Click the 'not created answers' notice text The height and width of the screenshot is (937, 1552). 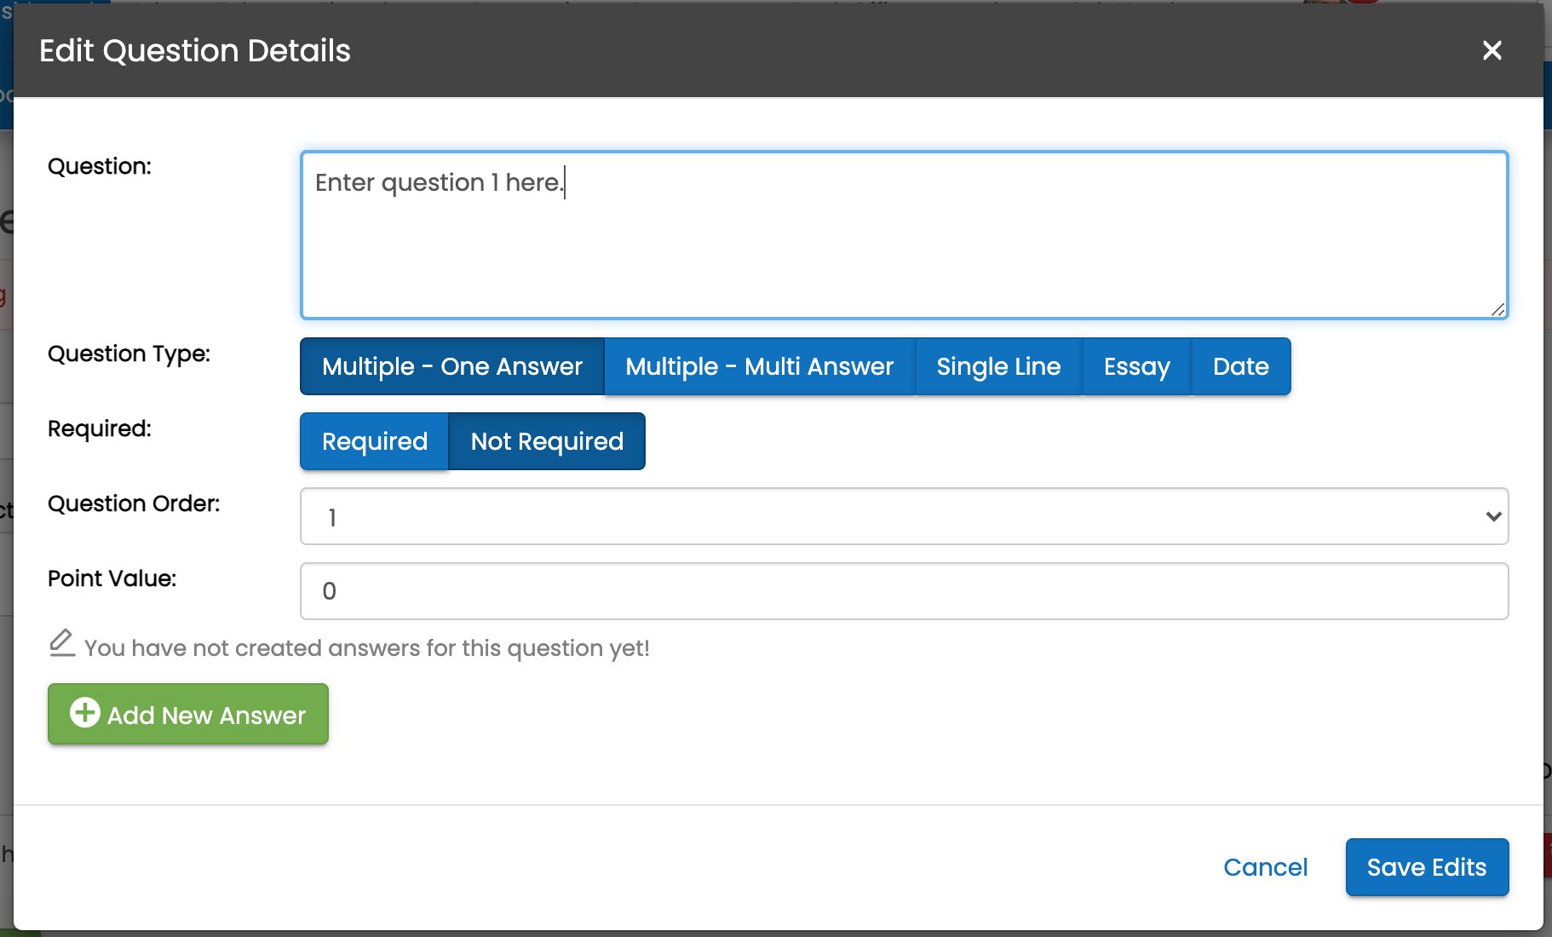(366, 648)
